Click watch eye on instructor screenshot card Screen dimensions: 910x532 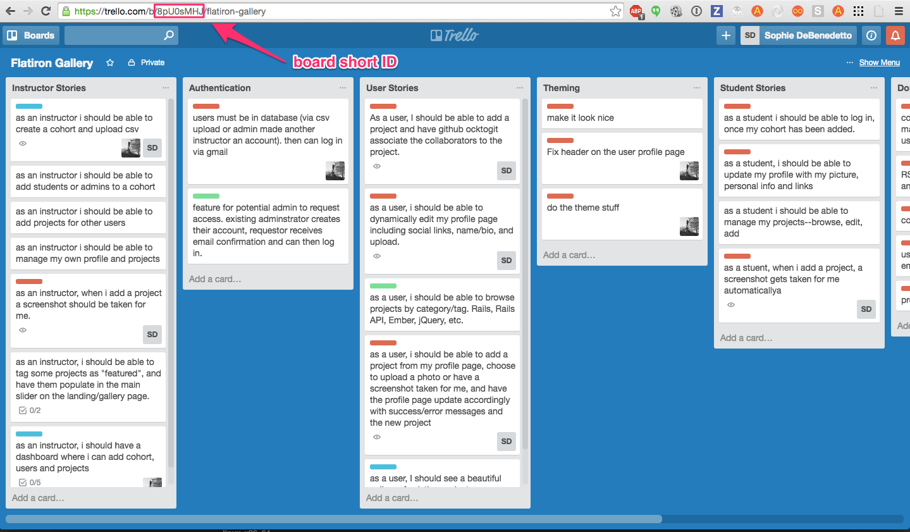23,330
